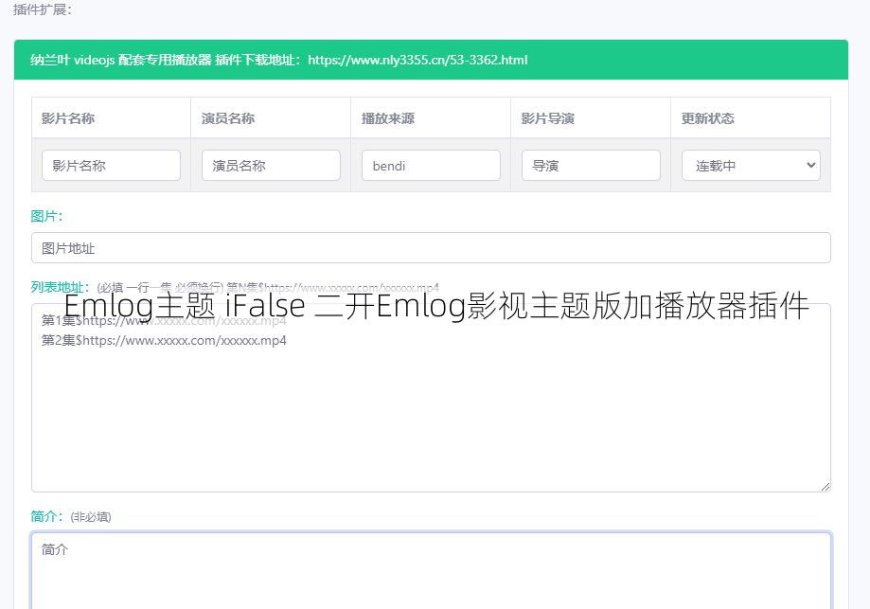Click the 图片: label
The image size is (870, 609).
[46, 216]
